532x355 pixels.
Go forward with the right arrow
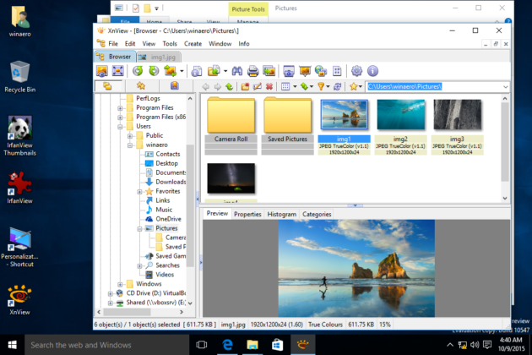pos(218,86)
